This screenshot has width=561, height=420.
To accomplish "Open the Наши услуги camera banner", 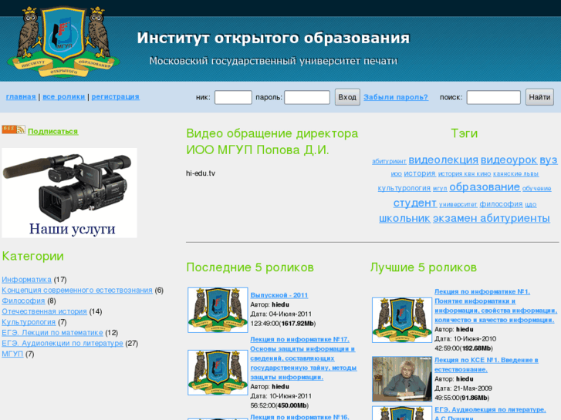I will click(69, 193).
